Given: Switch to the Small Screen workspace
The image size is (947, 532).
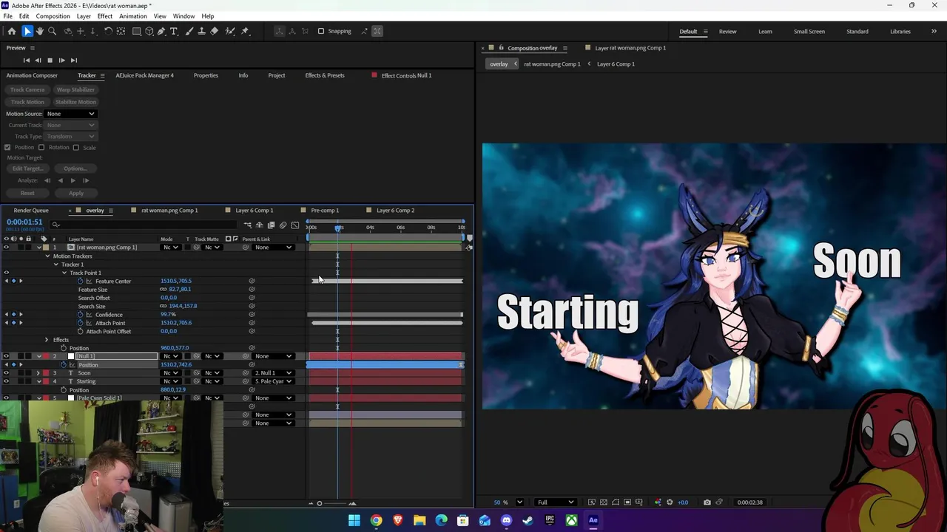Looking at the screenshot, I should click(809, 31).
